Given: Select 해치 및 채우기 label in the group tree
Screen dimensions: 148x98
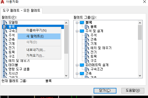Looking at the screenshot, I should point(101,48).
